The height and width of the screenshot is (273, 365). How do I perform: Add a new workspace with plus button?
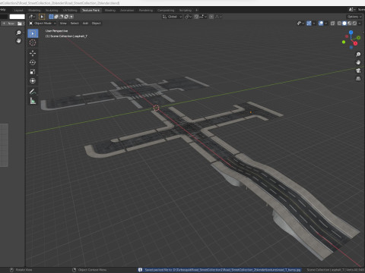point(197,11)
